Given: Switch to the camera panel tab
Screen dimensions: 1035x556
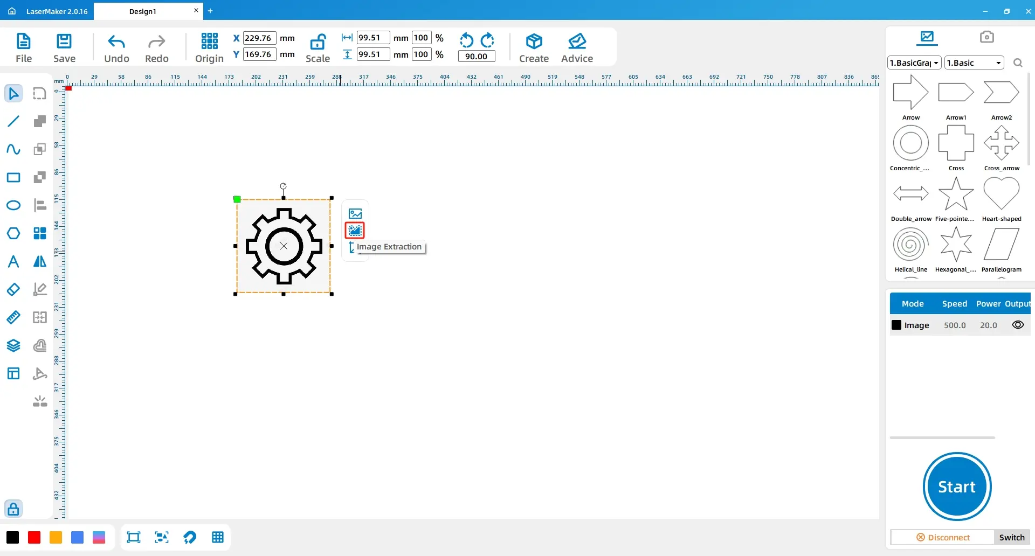Looking at the screenshot, I should [x=986, y=37].
